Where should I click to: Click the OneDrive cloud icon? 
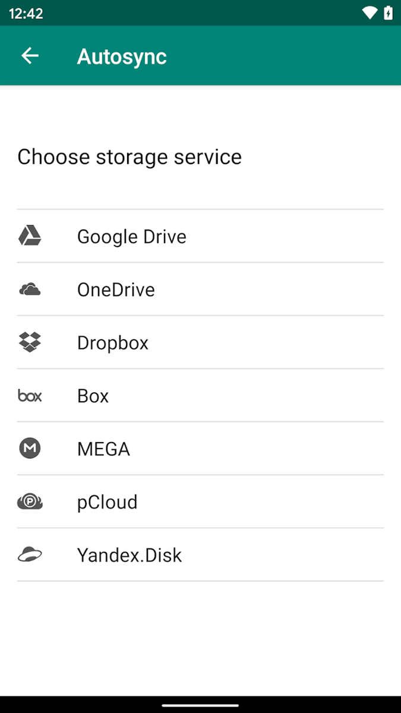click(x=30, y=289)
